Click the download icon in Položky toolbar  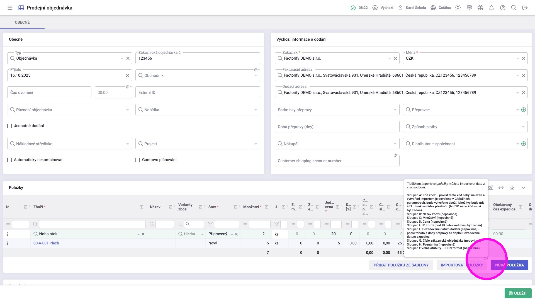[x=512, y=188]
